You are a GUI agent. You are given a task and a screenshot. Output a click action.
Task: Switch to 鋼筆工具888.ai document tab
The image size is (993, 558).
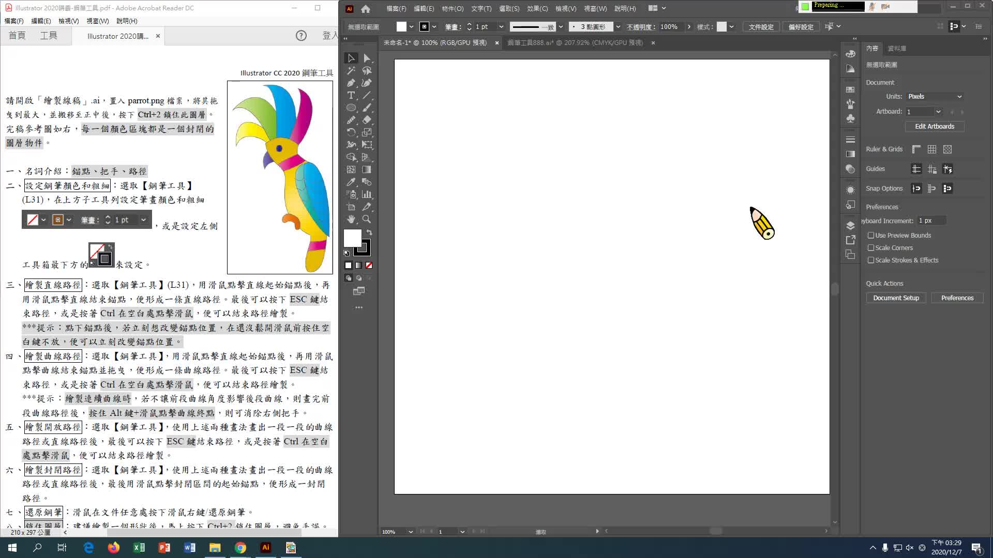pyautogui.click(x=575, y=43)
